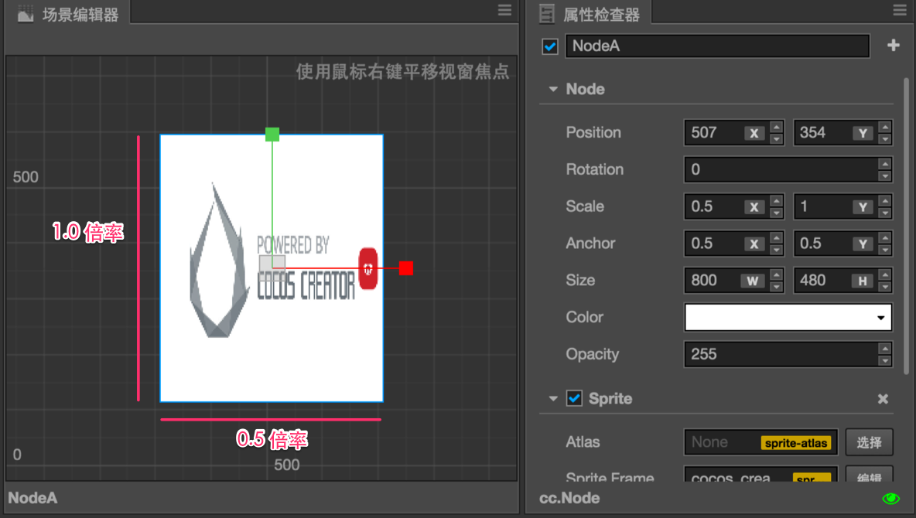Collapse the Sprite section triangle
916x518 pixels.
(552, 399)
